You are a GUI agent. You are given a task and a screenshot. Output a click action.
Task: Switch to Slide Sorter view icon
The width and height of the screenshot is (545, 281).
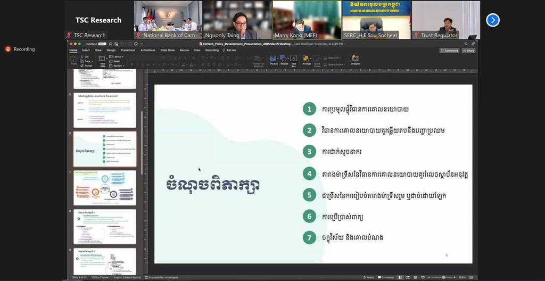click(408, 277)
